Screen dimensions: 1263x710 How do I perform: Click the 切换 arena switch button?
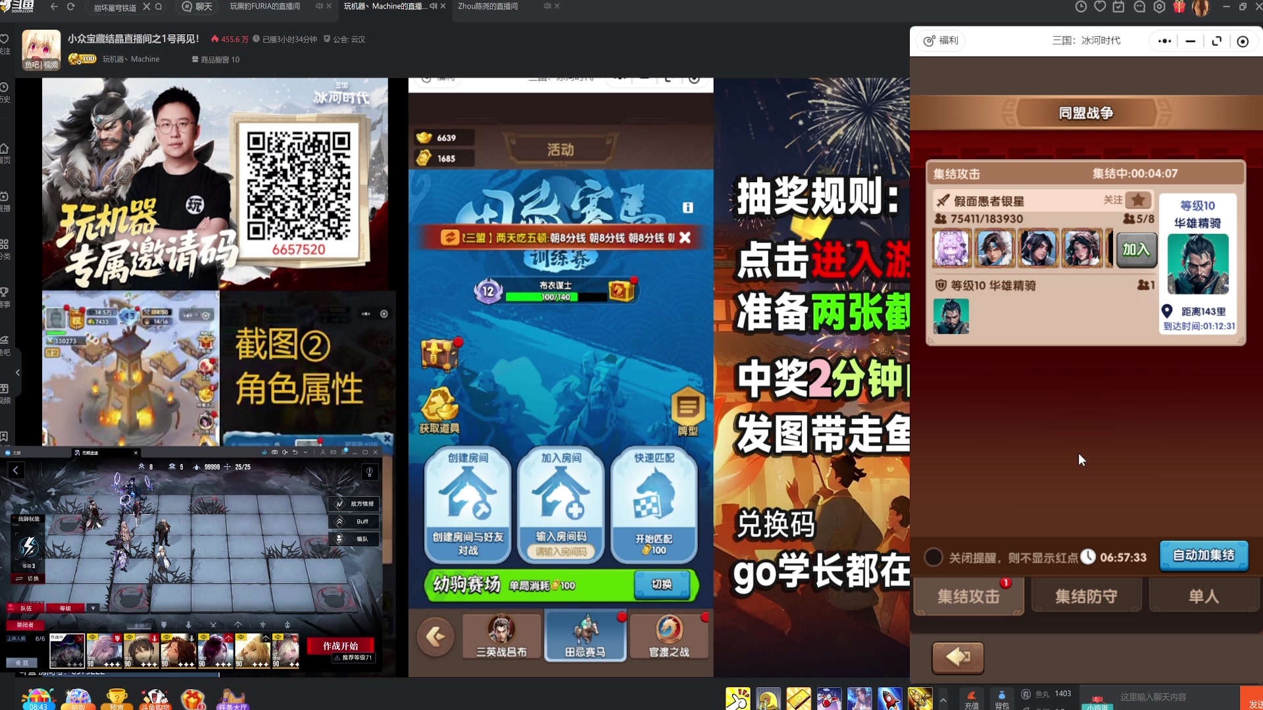662,584
